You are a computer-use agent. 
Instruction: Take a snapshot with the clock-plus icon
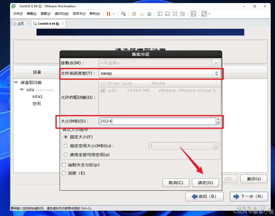pos(134,14)
